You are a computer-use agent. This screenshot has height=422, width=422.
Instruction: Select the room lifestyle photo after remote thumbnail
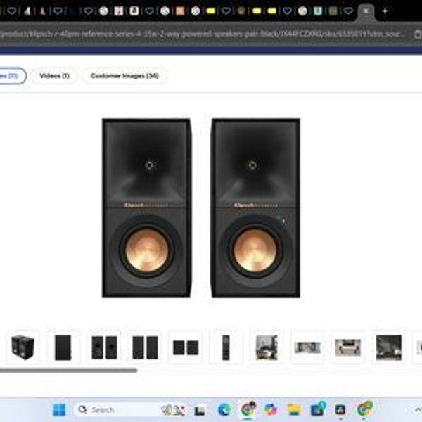tap(267, 347)
